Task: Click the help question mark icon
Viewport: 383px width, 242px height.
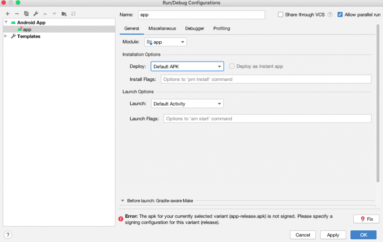Action: click(8, 235)
